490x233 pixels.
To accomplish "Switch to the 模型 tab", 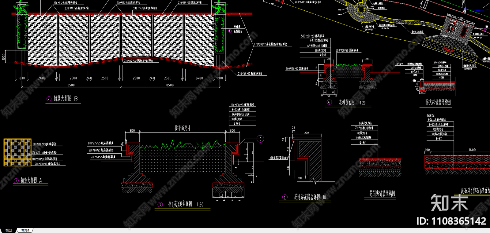I will (8, 230).
